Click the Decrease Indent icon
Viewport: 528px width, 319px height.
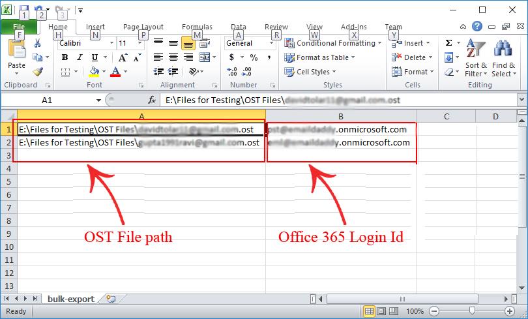coord(158,71)
